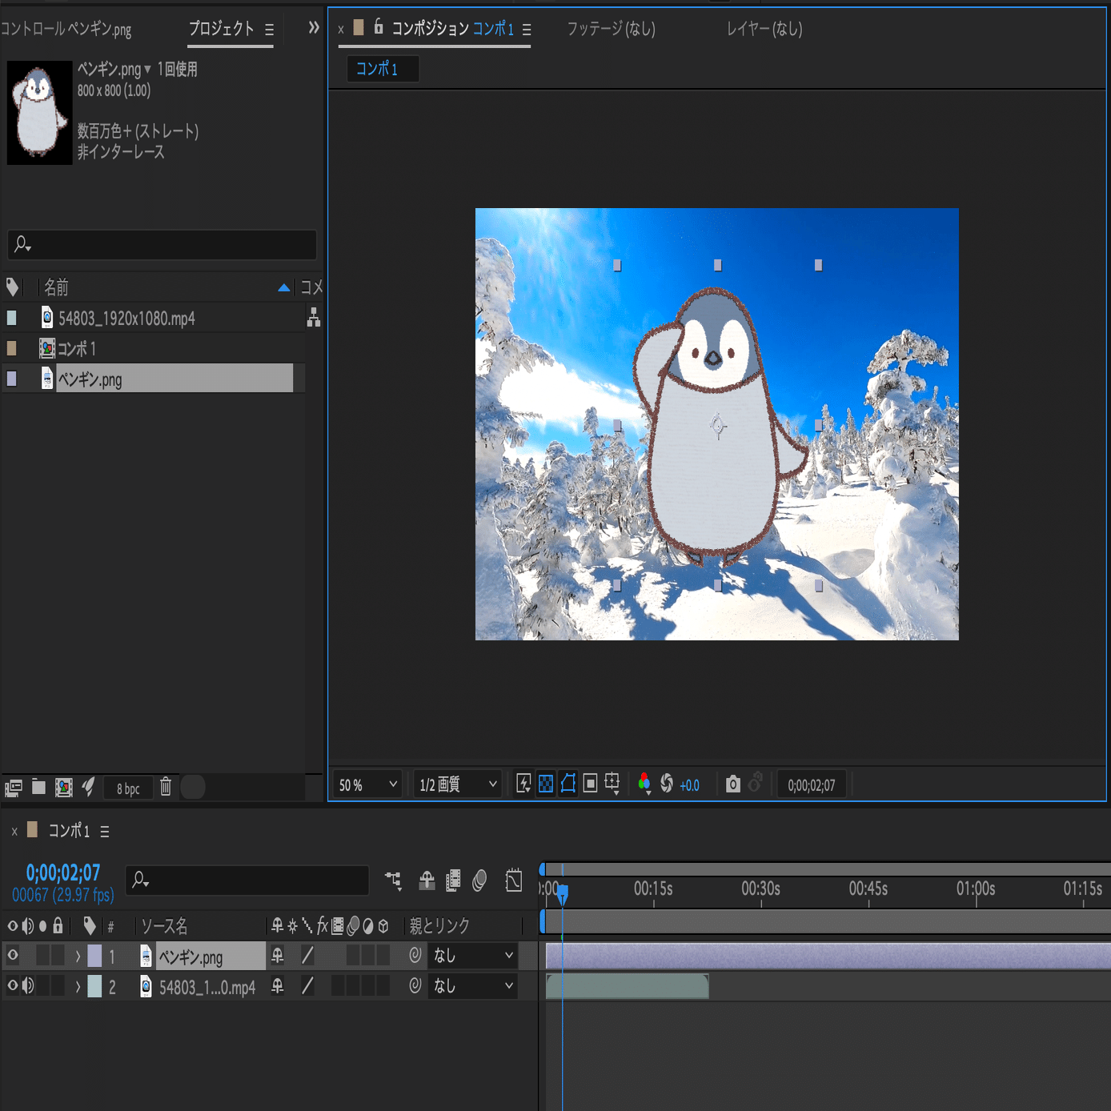Switch to the フッテージ (なし) tab
This screenshot has width=1111, height=1111.
click(611, 29)
